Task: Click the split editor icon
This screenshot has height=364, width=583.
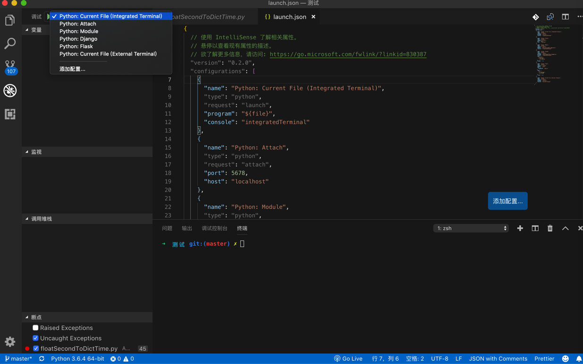Action: (565, 17)
